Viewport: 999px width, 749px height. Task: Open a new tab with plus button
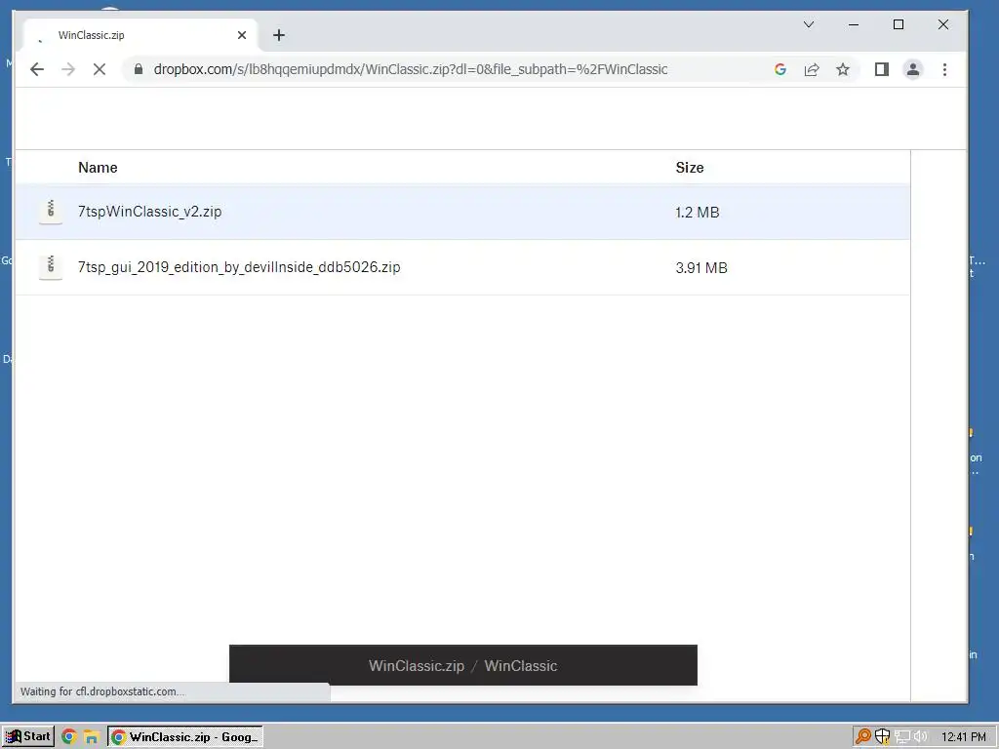pos(279,35)
